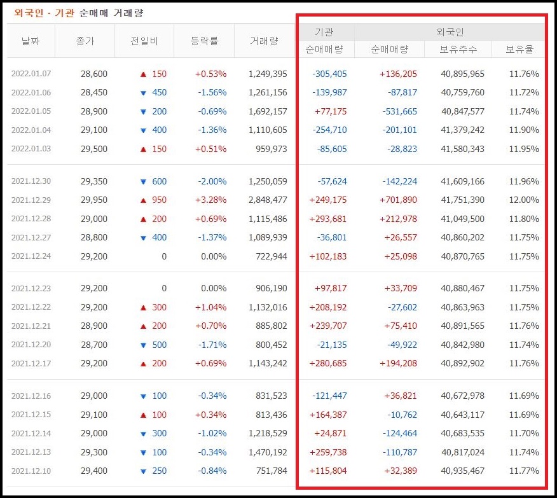This screenshot has width=557, height=498.
Task: Click the foreign net value -531,665
Action: click(400, 111)
